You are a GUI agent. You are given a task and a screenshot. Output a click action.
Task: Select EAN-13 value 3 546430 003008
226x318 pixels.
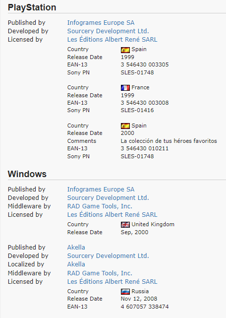pos(145,103)
